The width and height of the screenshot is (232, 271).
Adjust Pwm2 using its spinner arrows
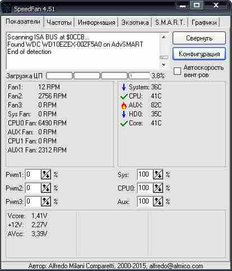point(46,188)
